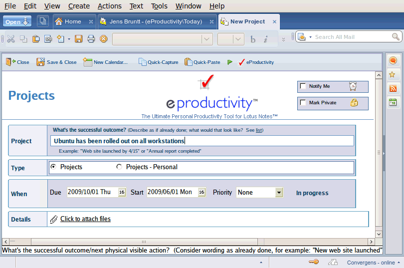404x268 pixels.
Task: Click the Quick-Paste button
Action: [x=202, y=62]
